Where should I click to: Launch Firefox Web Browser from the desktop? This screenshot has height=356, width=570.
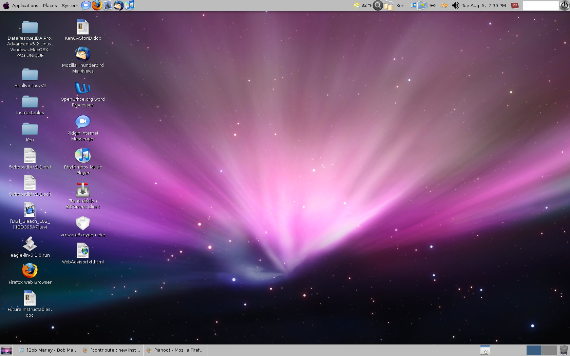point(30,271)
